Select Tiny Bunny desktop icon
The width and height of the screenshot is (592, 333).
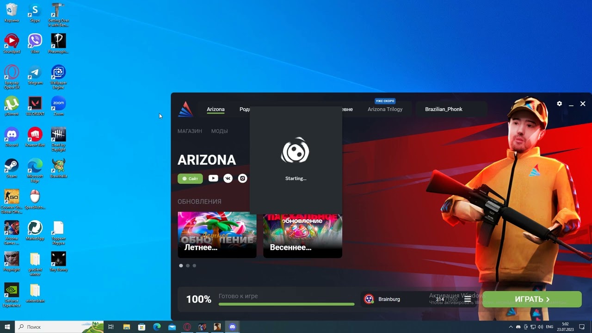(x=58, y=261)
